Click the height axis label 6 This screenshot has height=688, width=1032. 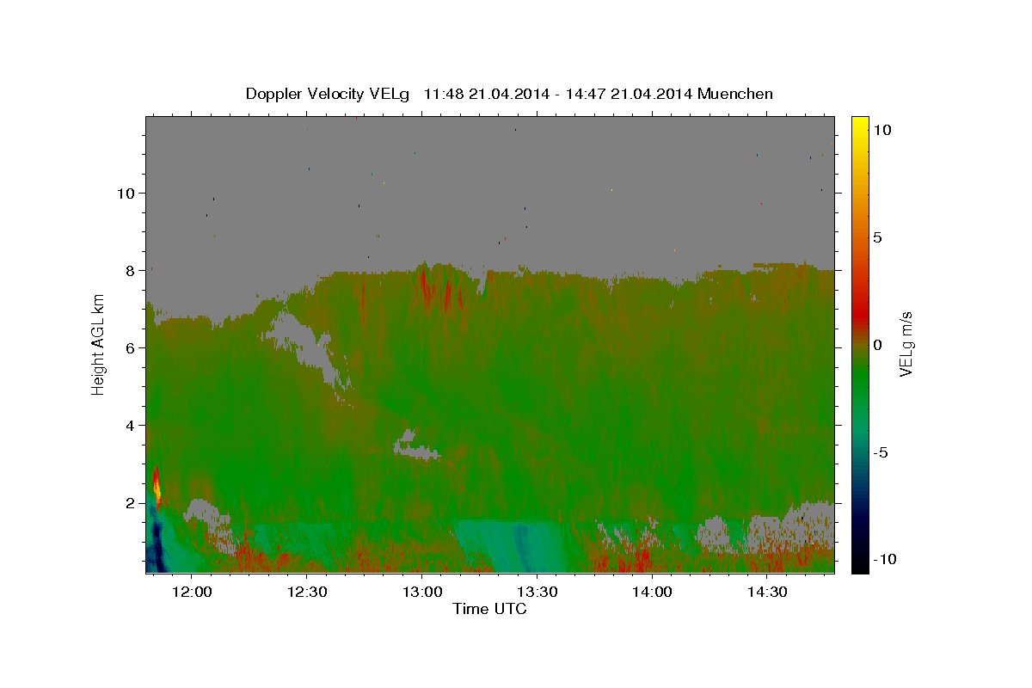pyautogui.click(x=131, y=347)
